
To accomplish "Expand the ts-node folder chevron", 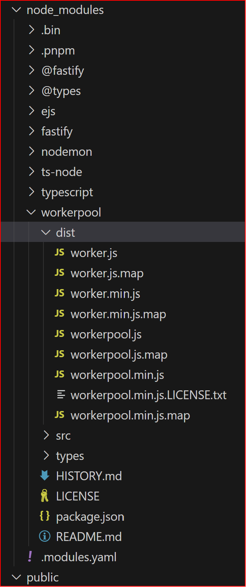I will tap(32, 172).
